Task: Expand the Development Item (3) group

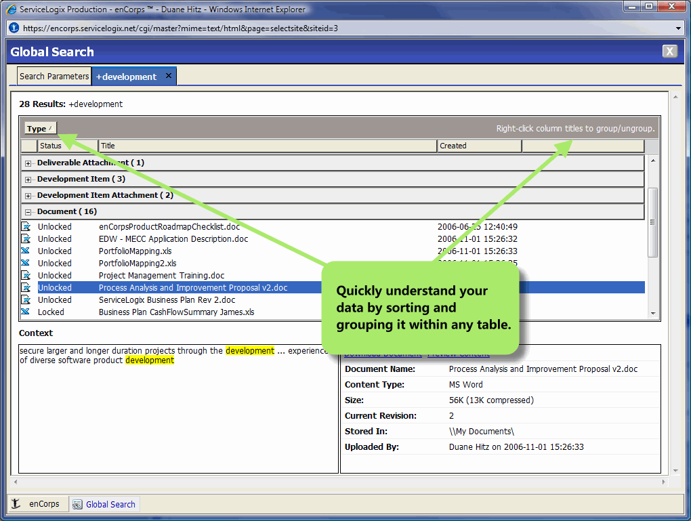Action: tap(28, 180)
